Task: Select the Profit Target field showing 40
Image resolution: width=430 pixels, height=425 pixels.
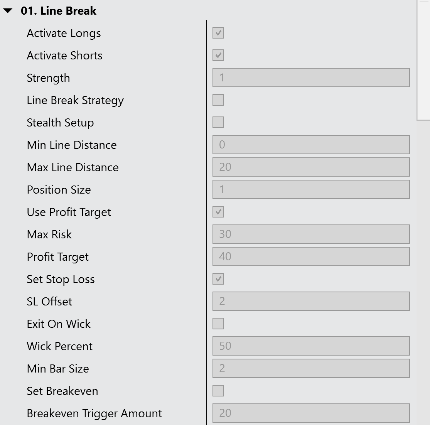Action: pyautogui.click(x=311, y=256)
